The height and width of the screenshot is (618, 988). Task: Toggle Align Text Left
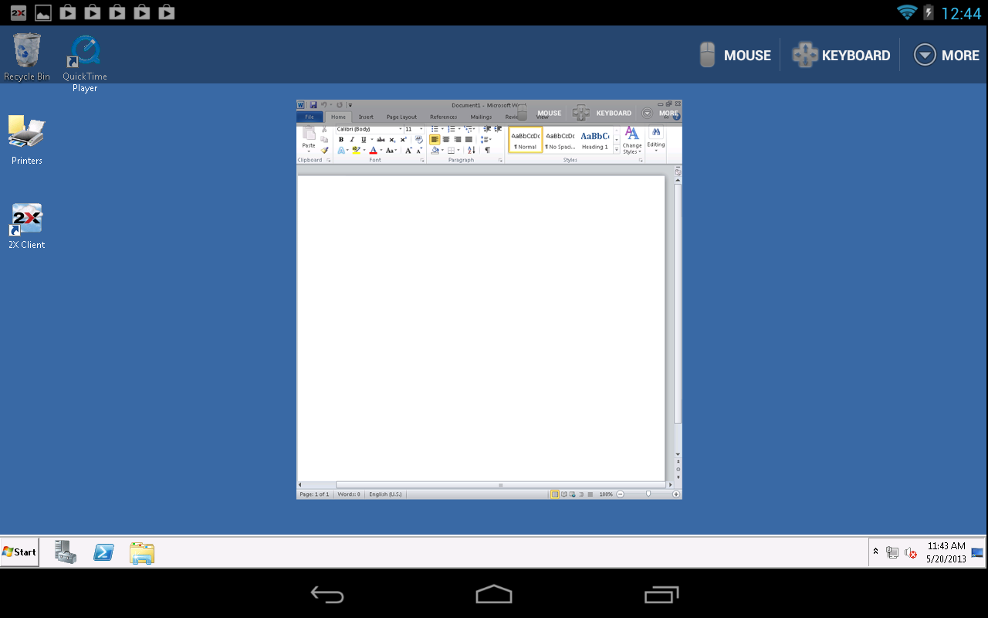coord(435,140)
